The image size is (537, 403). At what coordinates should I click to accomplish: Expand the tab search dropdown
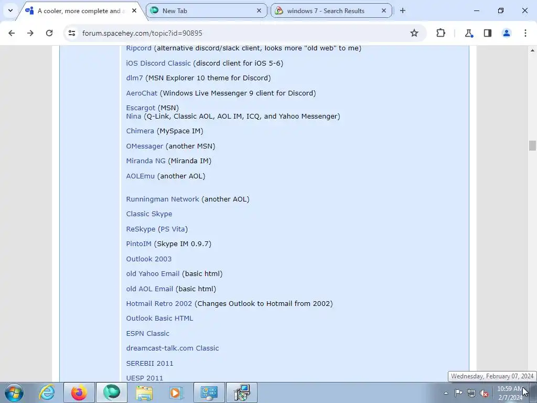pyautogui.click(x=10, y=10)
